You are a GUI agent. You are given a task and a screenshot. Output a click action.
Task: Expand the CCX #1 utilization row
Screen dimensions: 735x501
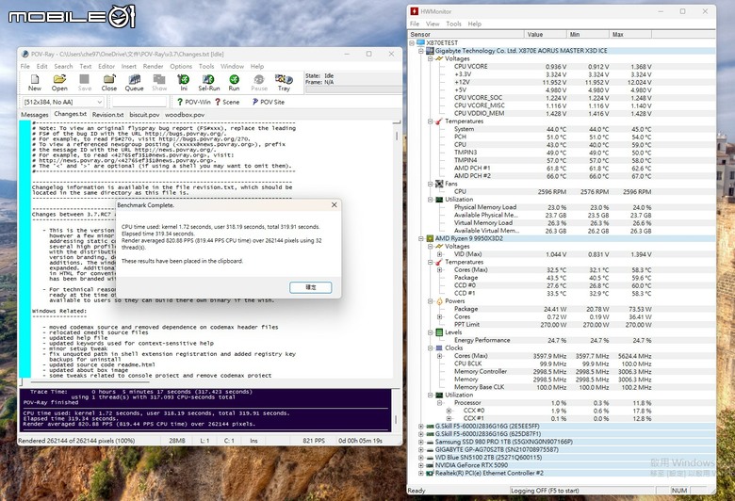(x=449, y=418)
